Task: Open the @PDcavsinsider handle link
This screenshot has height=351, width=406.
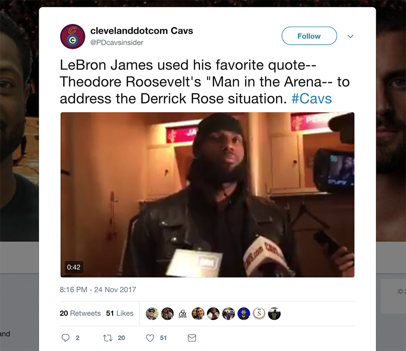Action: [117, 42]
